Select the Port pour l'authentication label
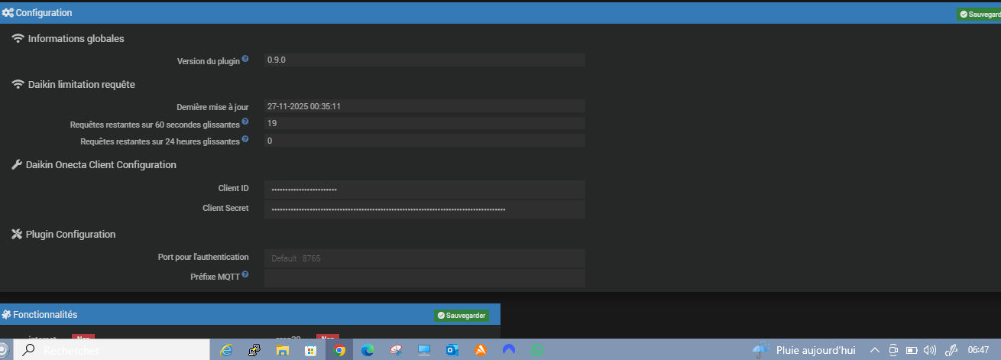Viewport: 1001px width, 360px height. pyautogui.click(x=203, y=257)
